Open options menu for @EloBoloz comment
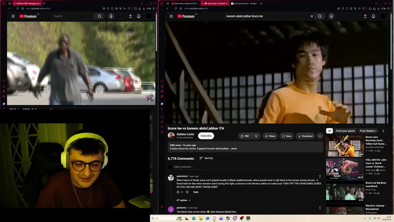The width and height of the screenshot is (394, 222). click(x=320, y=208)
